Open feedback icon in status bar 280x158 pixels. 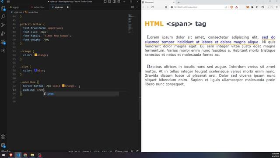pyautogui.click(x=132, y=151)
